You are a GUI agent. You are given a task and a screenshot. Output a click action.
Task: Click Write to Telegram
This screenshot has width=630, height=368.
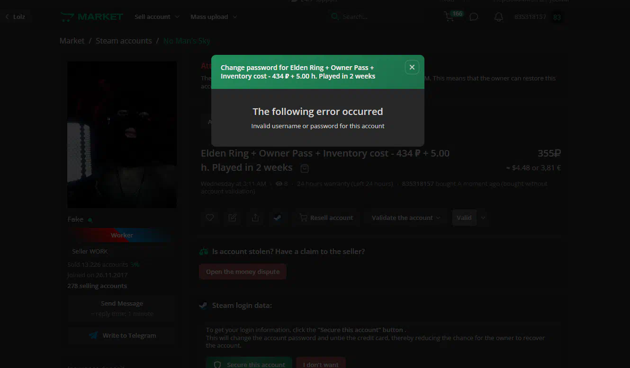(122, 335)
